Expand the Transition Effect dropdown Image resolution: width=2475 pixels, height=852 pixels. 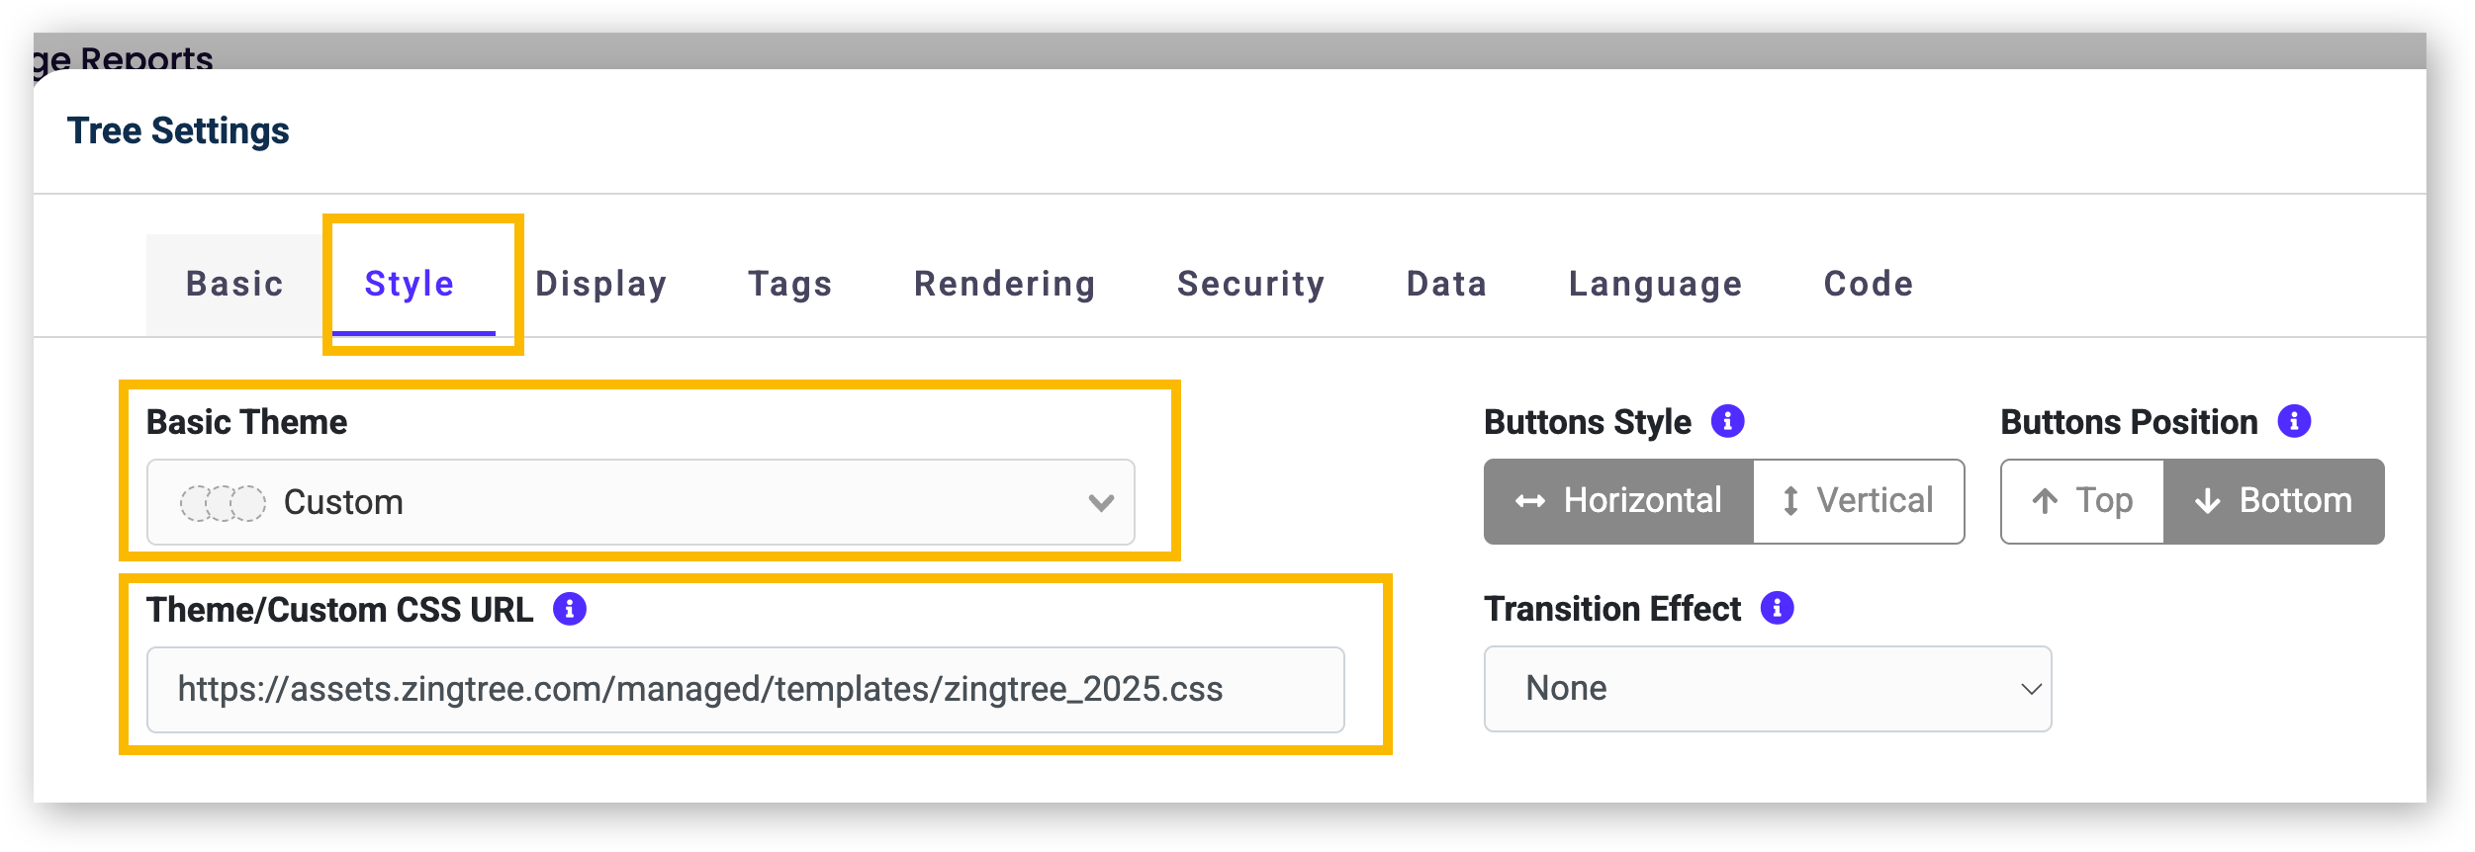[1767, 689]
